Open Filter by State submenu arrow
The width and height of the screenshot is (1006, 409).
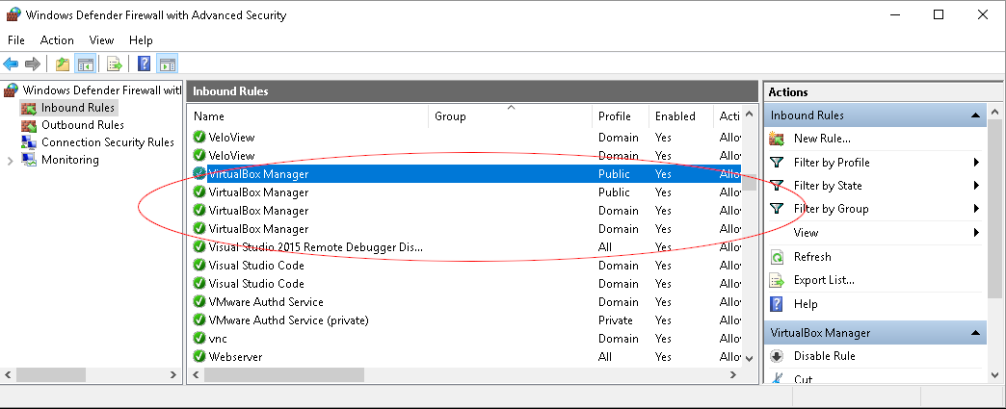click(976, 186)
